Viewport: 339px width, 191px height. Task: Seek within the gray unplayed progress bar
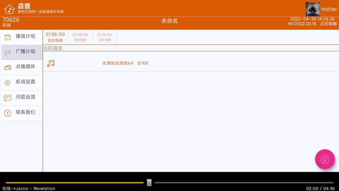[x=242, y=183]
